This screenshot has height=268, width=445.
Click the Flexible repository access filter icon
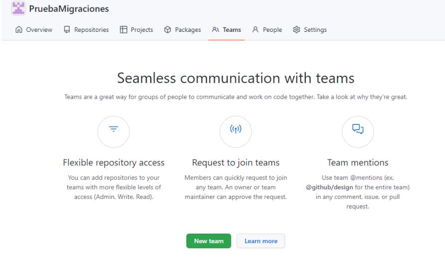point(114,129)
